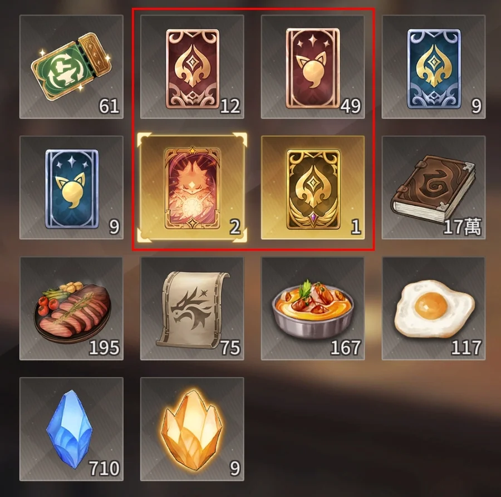Pick the glowing orange crystal with 9
This screenshot has width=501, height=497.
coord(192,429)
